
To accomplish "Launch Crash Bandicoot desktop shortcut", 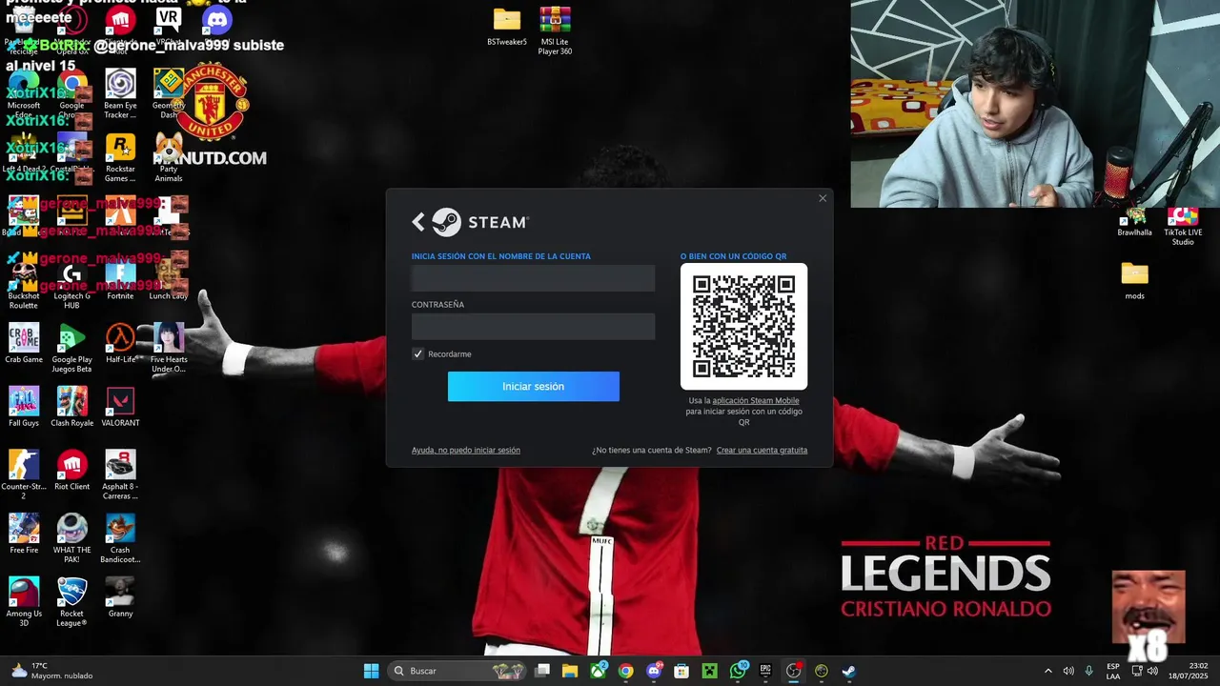I will 120,538.
